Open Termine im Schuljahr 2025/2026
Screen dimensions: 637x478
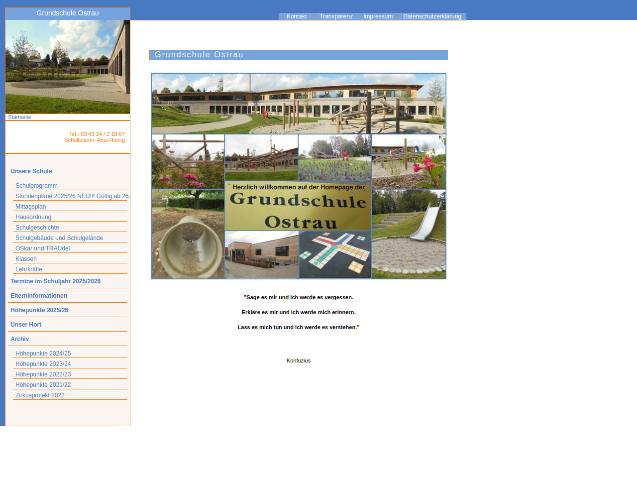coord(56,281)
